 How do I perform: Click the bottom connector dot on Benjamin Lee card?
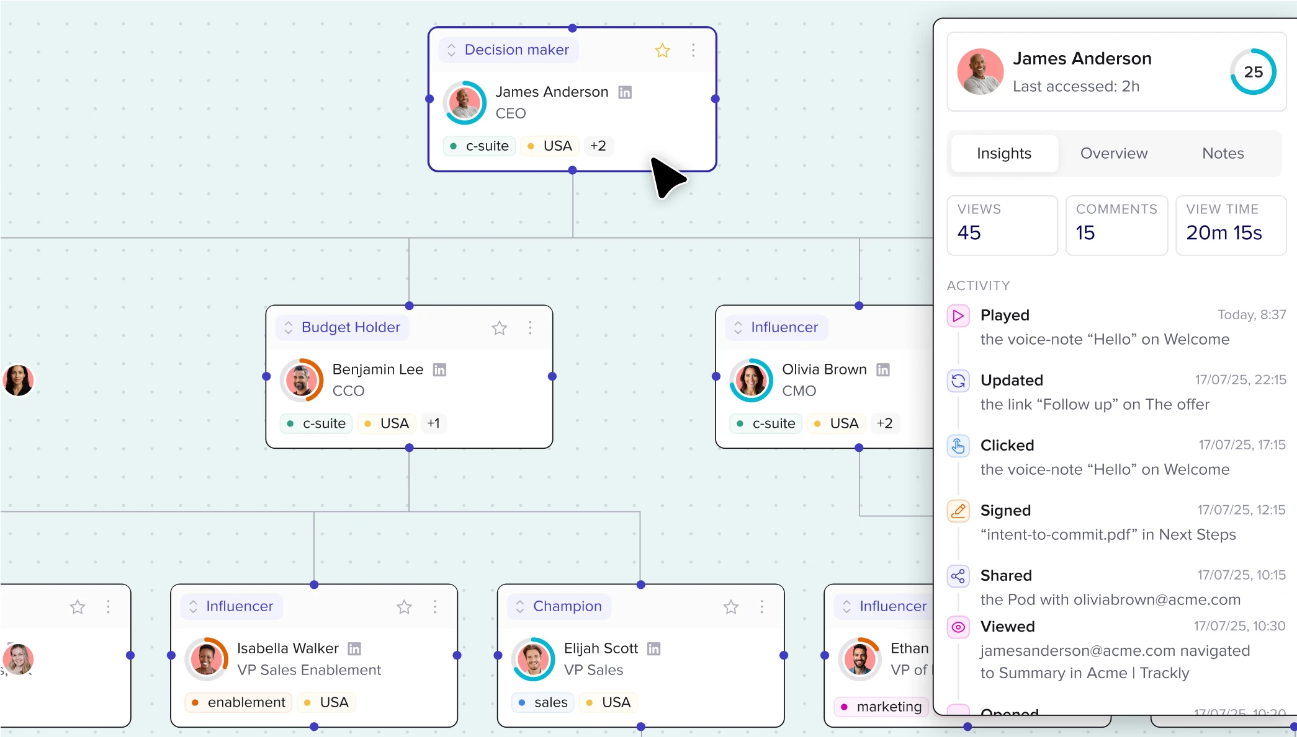[x=409, y=448]
